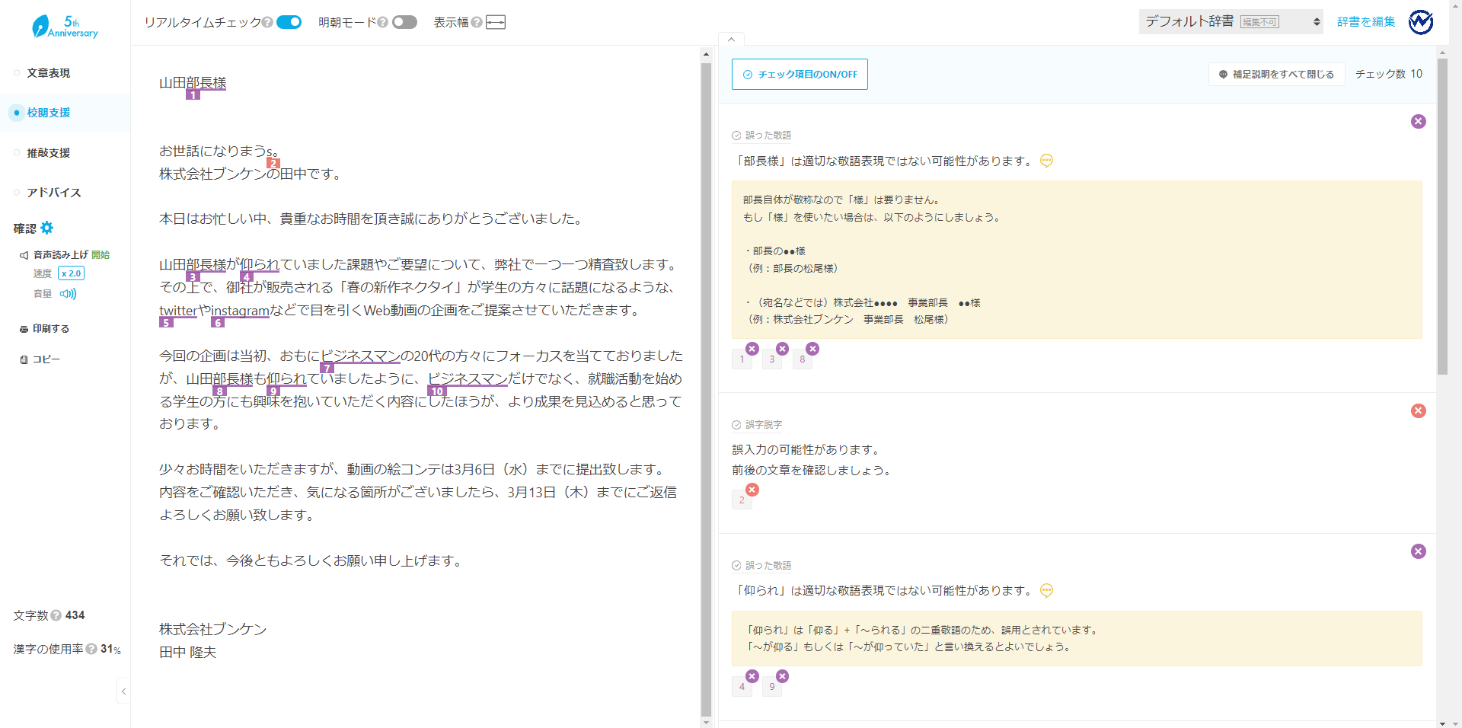Click the printer icon for 印刷する

24,329
